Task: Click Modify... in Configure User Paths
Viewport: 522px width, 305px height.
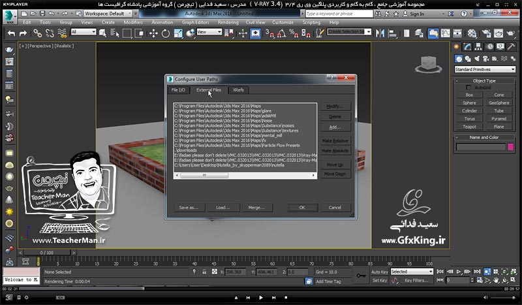Action: click(335, 106)
